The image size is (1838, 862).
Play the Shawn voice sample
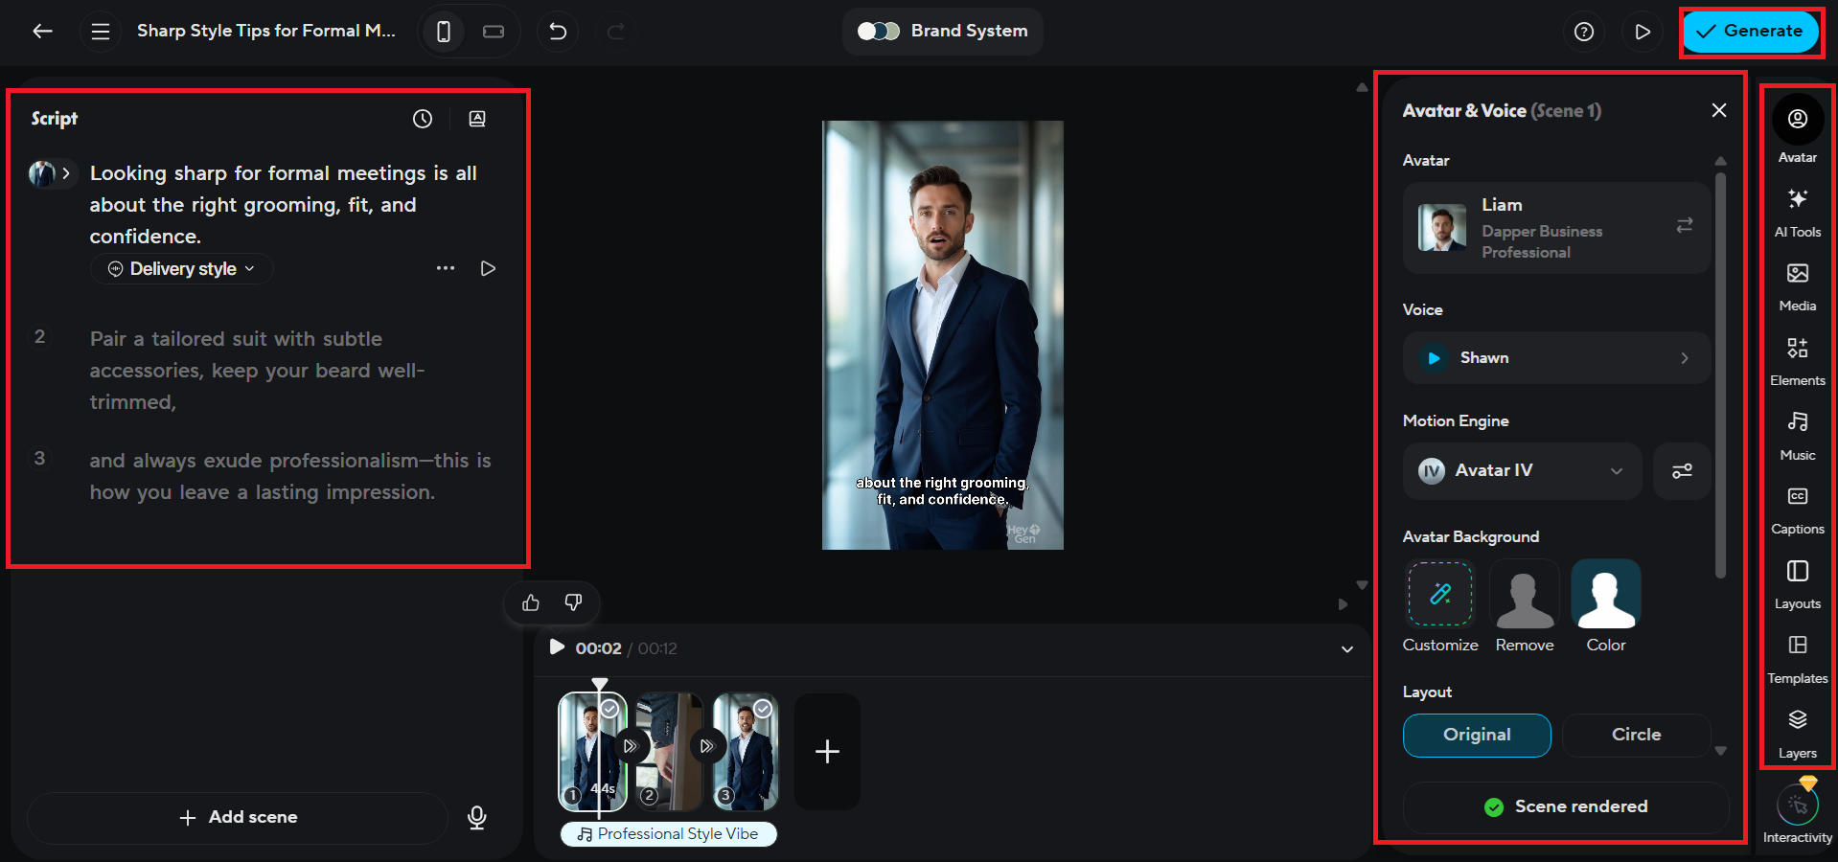(x=1435, y=358)
